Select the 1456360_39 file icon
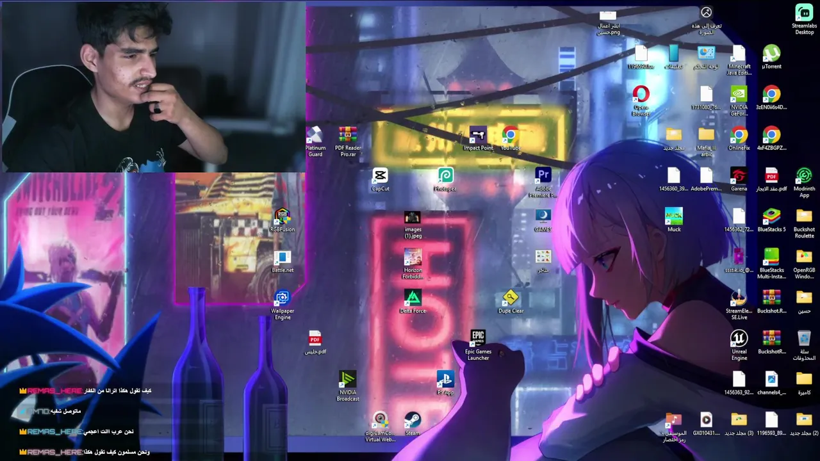Screen dimensions: 820x461 tap(673, 179)
